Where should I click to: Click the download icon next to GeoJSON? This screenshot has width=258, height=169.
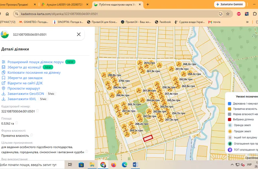4,94
